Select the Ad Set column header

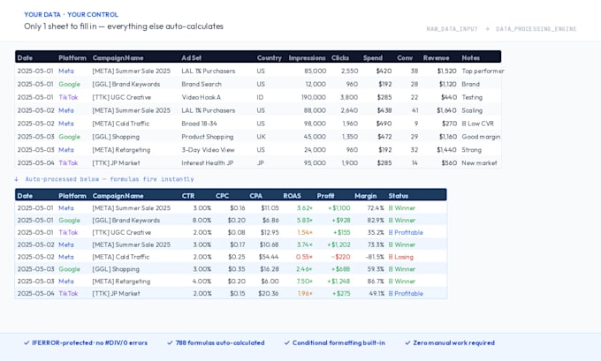point(191,57)
